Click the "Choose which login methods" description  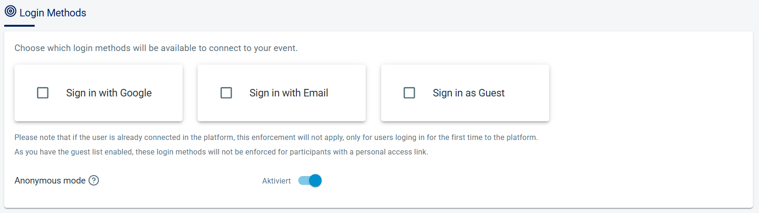pos(156,48)
